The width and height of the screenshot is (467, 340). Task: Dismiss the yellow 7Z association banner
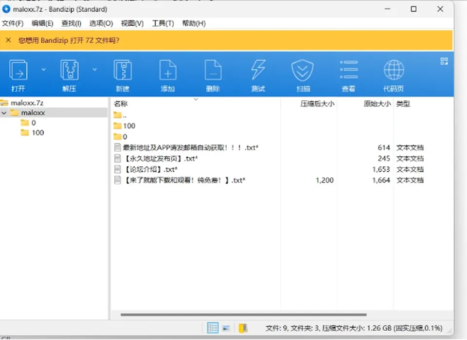pos(8,40)
